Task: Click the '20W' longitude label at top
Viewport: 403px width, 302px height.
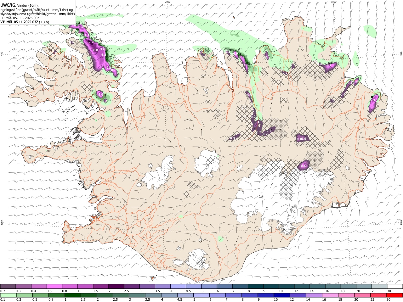Action: [167, 2]
